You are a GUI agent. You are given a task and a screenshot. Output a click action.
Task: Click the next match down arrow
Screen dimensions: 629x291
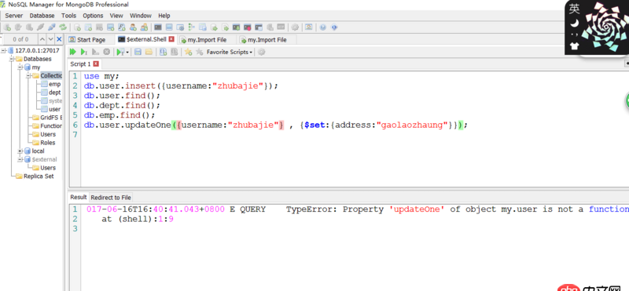(50, 39)
